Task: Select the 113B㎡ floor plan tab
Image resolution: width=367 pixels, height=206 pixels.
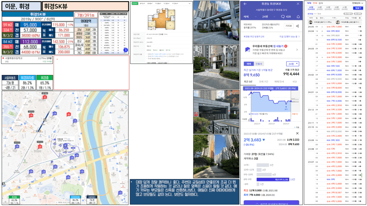Action: 158,3
